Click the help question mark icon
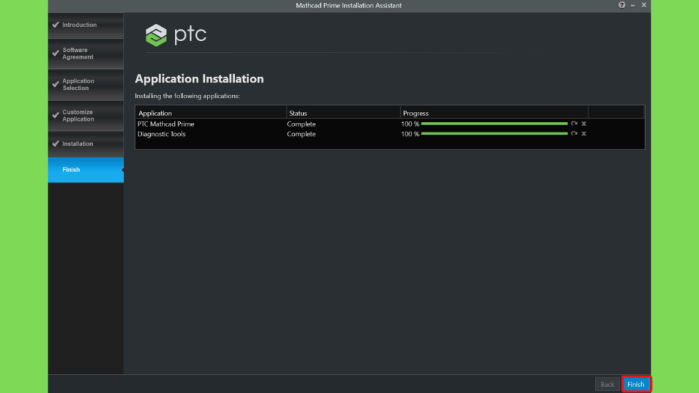This screenshot has height=393, width=699. point(621,5)
